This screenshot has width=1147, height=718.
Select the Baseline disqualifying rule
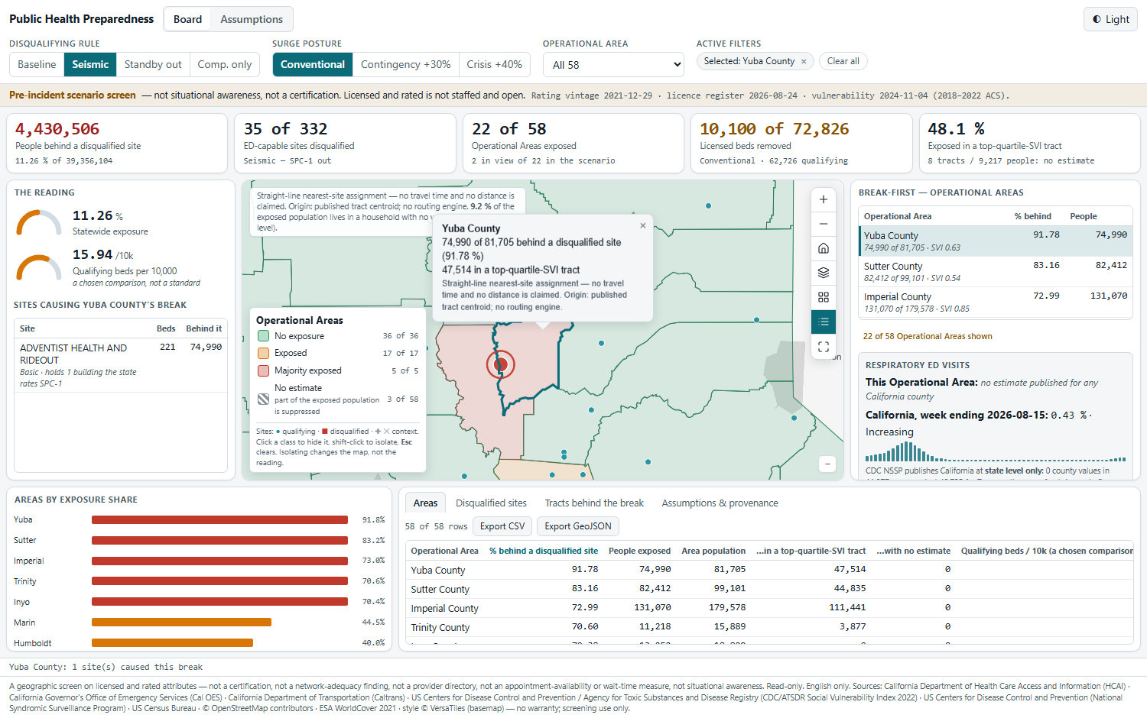coord(37,64)
